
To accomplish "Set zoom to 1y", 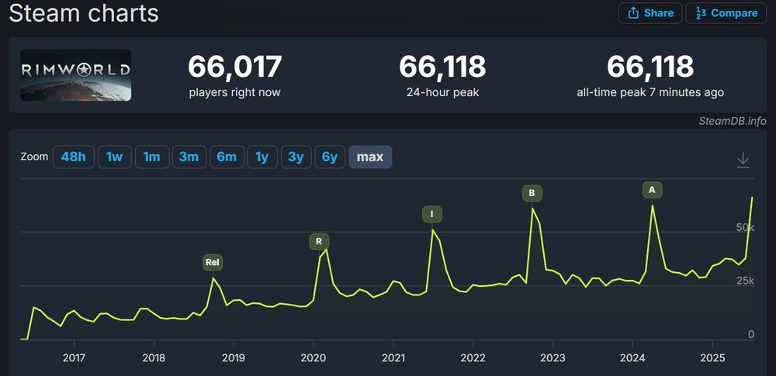I will (262, 157).
